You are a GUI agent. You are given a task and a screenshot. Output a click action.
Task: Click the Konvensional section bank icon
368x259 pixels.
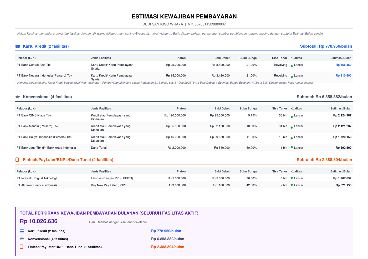click(18, 97)
